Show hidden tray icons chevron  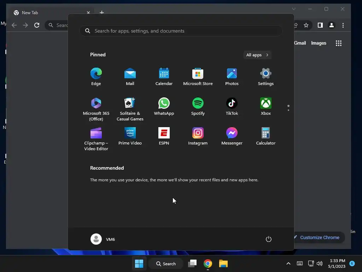[288, 263]
